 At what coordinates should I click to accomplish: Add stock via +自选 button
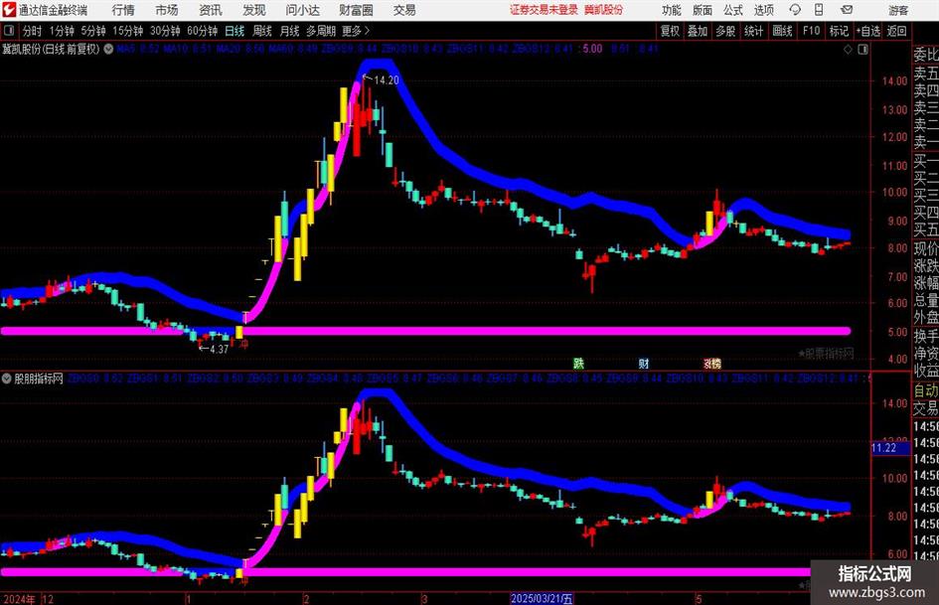pos(867,31)
